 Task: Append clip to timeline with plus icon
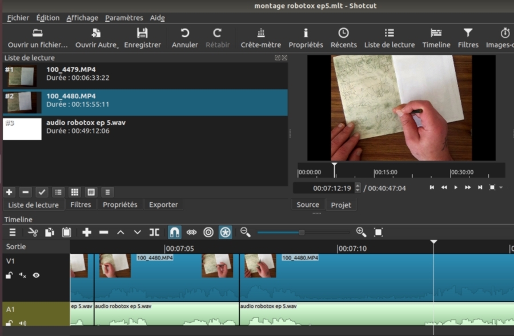(87, 232)
